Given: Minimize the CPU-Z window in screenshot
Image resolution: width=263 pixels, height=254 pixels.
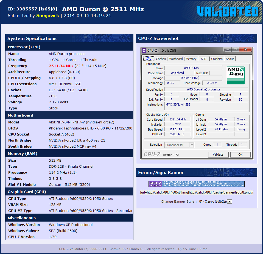Looking at the screenshot, I should tap(228, 49).
